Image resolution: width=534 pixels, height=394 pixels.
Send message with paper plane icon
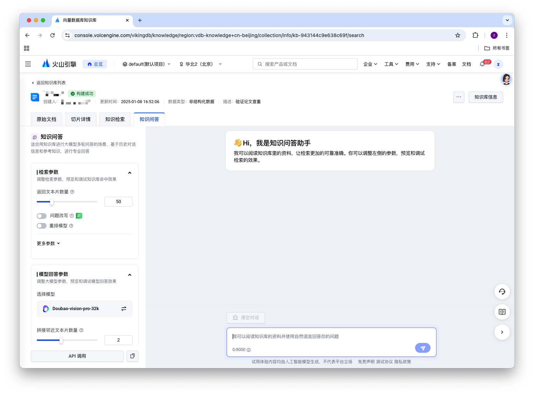coord(422,348)
